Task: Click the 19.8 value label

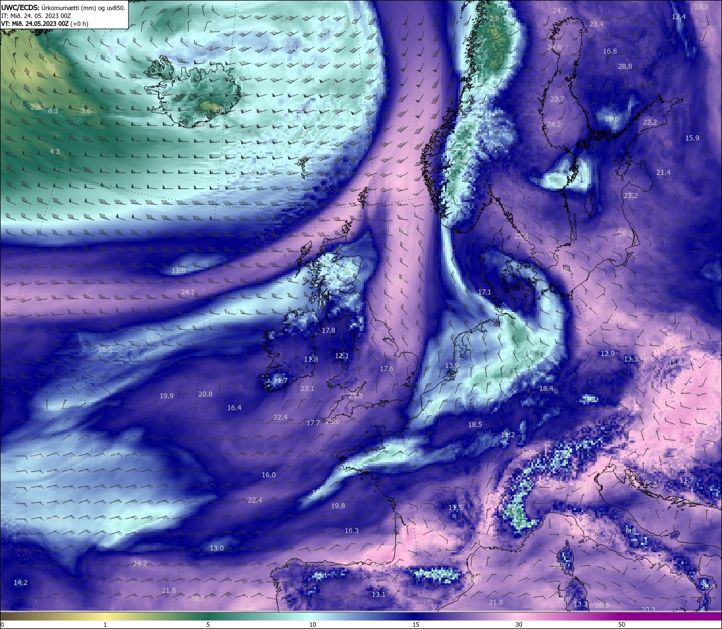Action: [338, 506]
